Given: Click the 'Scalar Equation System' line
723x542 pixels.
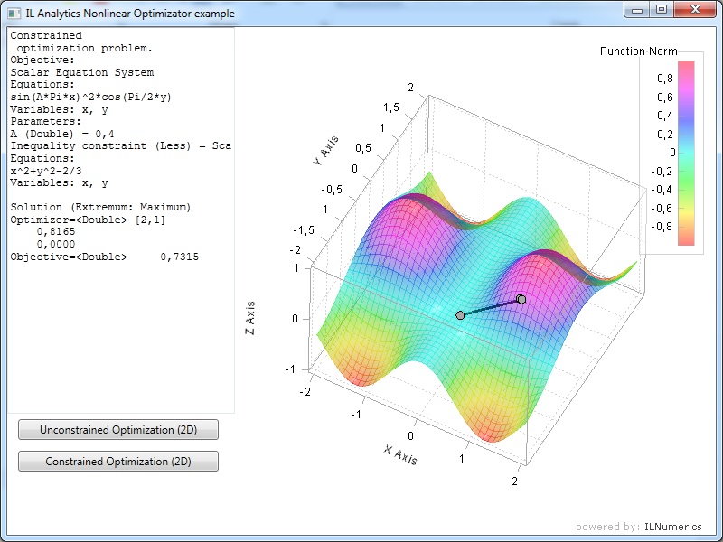Looking at the screenshot, I should pyautogui.click(x=82, y=73).
